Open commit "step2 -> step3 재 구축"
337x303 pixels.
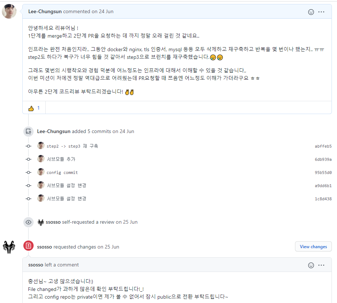72,146
